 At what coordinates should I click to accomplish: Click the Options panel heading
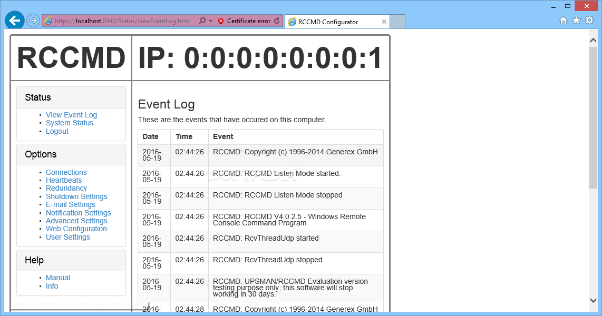click(x=71, y=154)
